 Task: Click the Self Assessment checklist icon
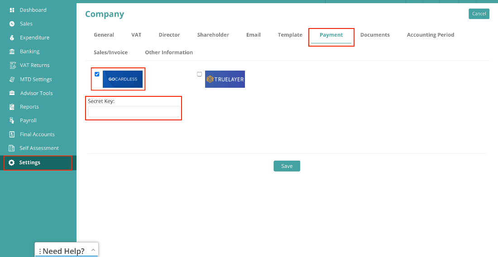12,148
